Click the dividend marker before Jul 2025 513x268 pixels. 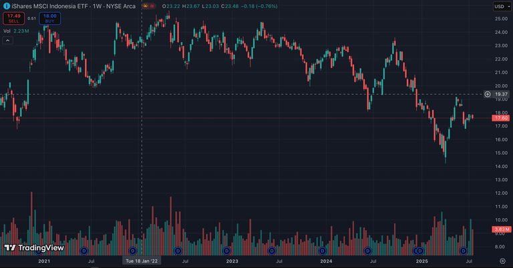pyautogui.click(x=463, y=251)
